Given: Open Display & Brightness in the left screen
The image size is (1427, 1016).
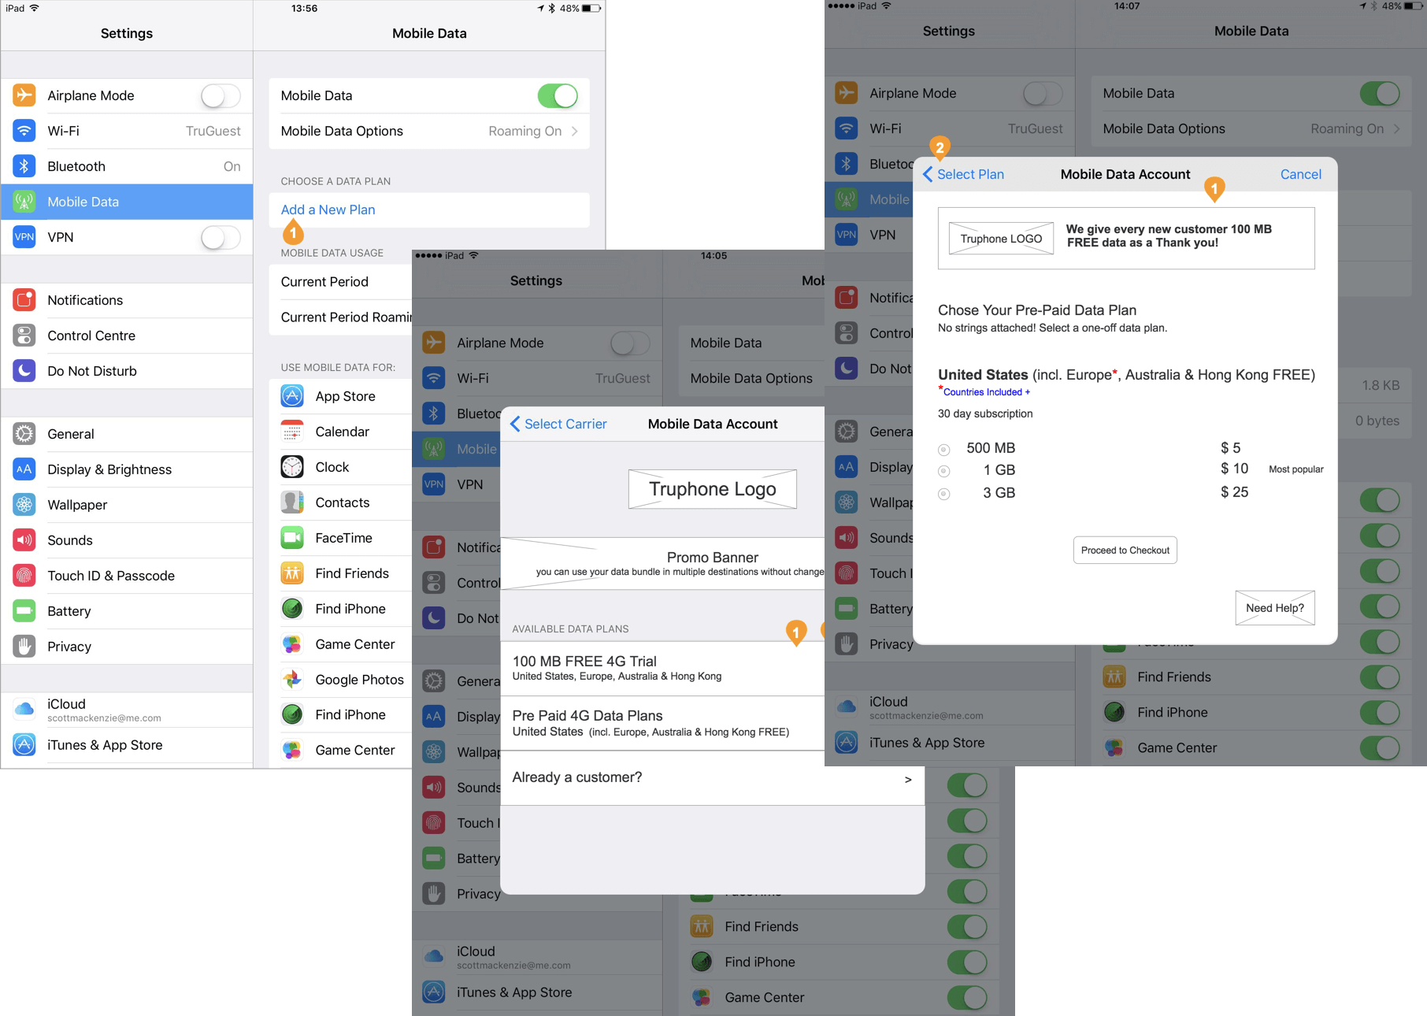Looking at the screenshot, I should click(127, 469).
